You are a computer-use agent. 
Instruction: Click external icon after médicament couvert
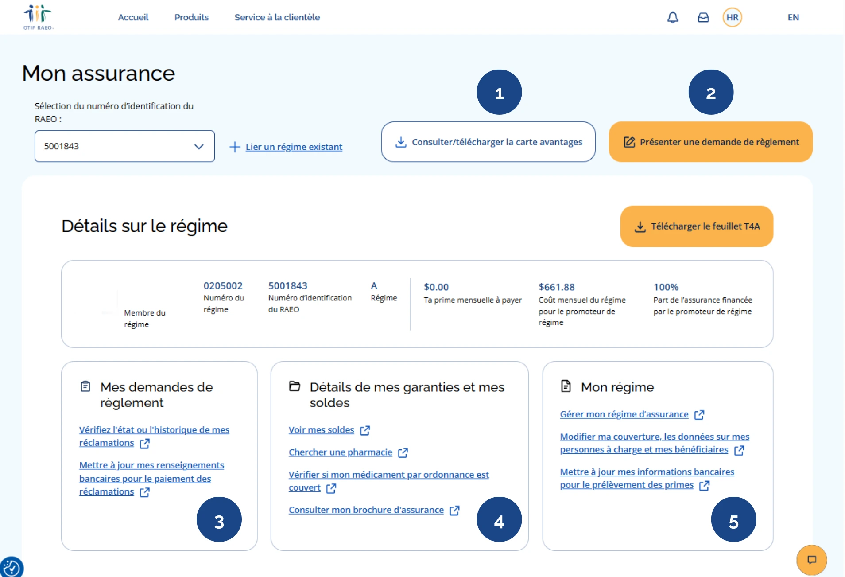click(x=331, y=488)
